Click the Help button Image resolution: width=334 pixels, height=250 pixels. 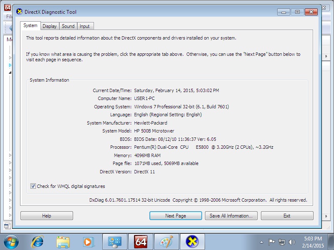pyautogui.click(x=46, y=216)
